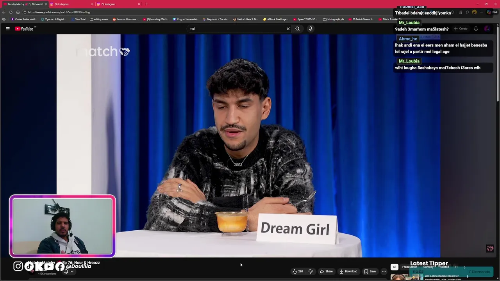
Task: Focus the YouTube search input field
Action: [237, 28]
